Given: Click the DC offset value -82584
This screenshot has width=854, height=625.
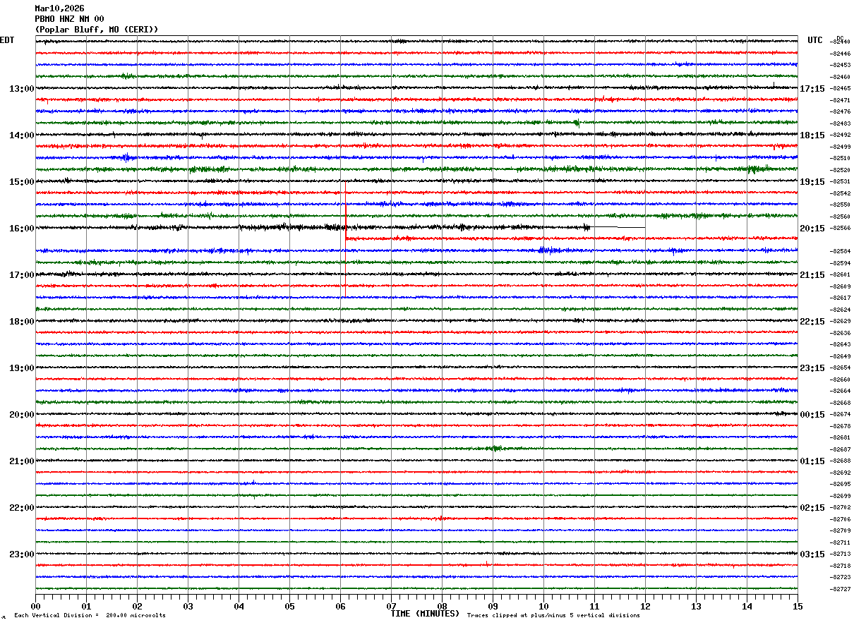Looking at the screenshot, I should coord(841,251).
